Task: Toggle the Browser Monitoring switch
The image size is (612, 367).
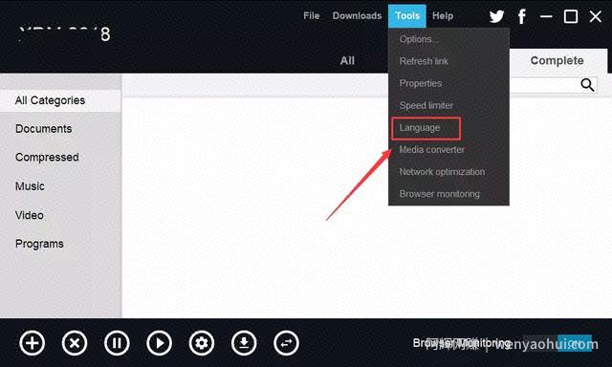Action: pos(557,343)
